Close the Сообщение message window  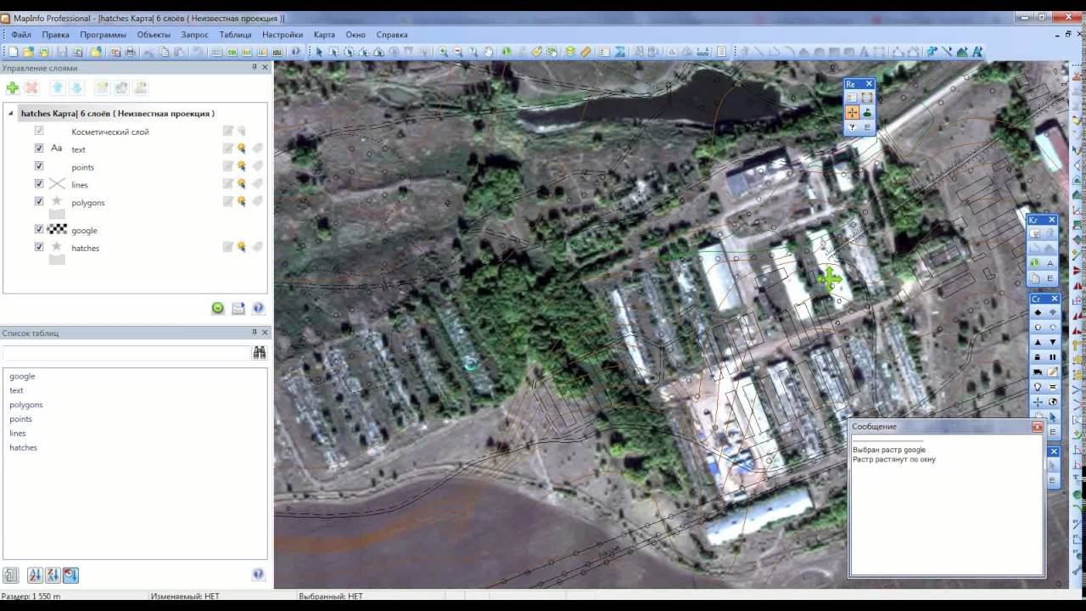pyautogui.click(x=1037, y=427)
